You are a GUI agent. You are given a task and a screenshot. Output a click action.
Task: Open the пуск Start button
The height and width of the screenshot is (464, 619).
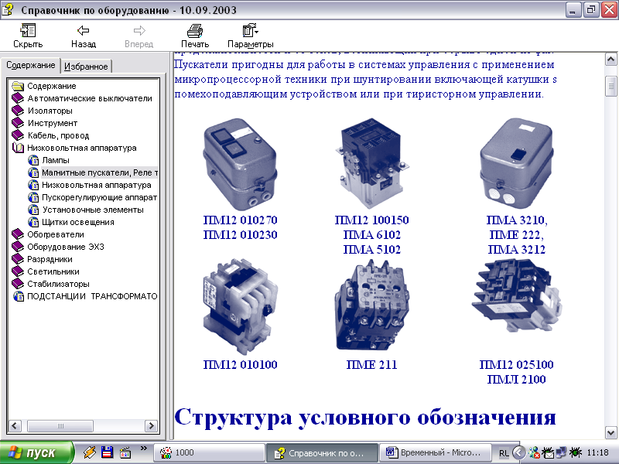coord(36,452)
